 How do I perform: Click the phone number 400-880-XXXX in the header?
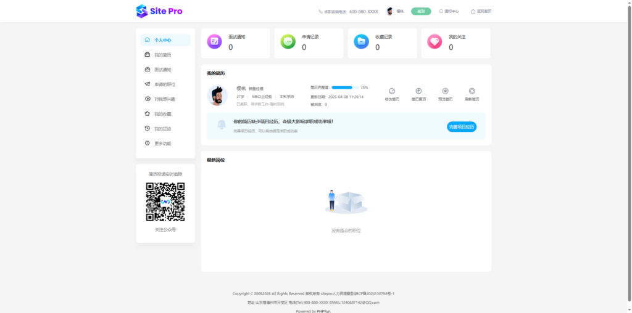(x=364, y=12)
